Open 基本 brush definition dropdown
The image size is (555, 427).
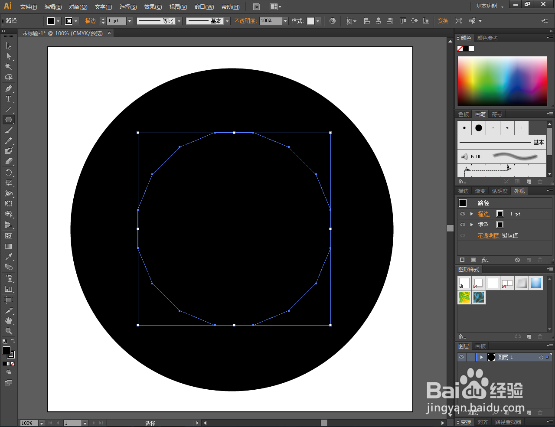(x=227, y=21)
